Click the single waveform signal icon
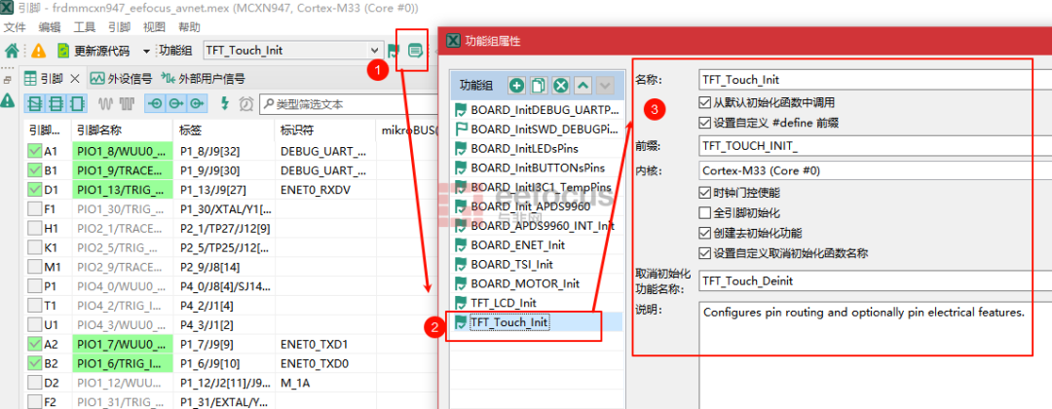This screenshot has height=409, width=1052. [105, 104]
